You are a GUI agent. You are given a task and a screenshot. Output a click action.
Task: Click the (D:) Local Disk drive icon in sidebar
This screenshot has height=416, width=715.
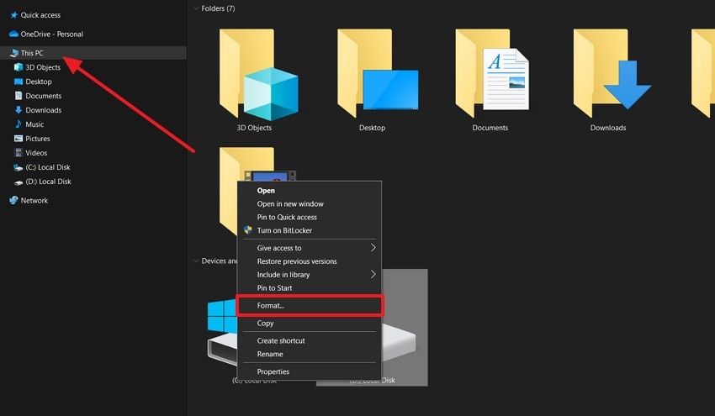click(19, 182)
